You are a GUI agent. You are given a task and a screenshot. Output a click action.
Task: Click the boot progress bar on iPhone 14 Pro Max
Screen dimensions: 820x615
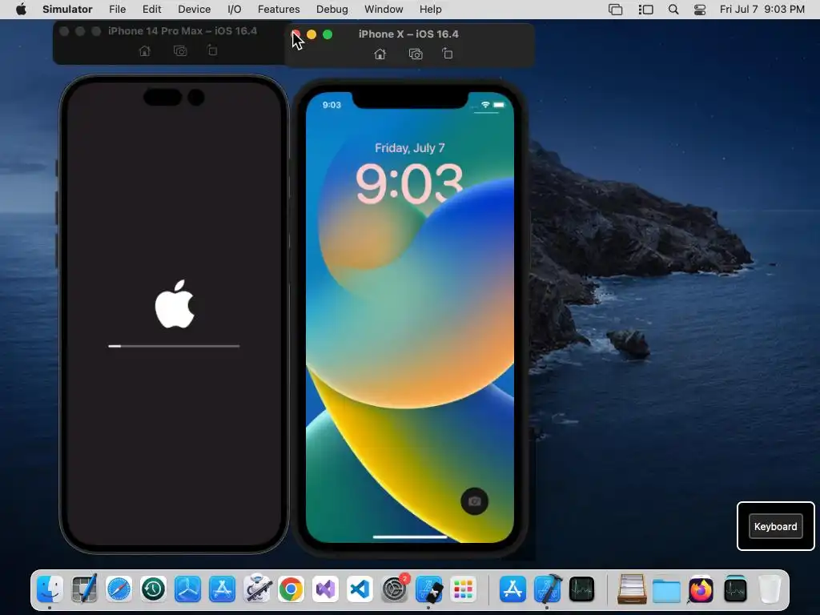[x=174, y=346]
